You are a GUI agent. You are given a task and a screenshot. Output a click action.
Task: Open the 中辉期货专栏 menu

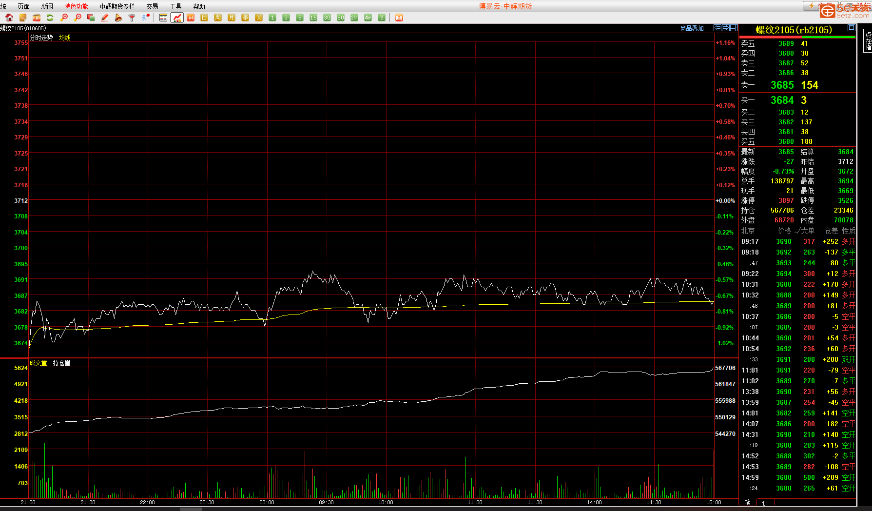coord(117,6)
